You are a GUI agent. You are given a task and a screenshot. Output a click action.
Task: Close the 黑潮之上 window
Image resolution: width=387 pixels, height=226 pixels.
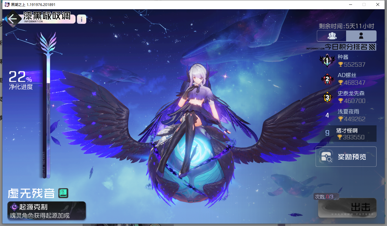pyautogui.click(x=378, y=4)
